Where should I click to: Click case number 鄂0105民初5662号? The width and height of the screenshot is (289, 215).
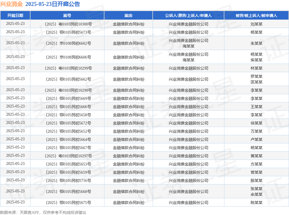[x=68, y=79]
